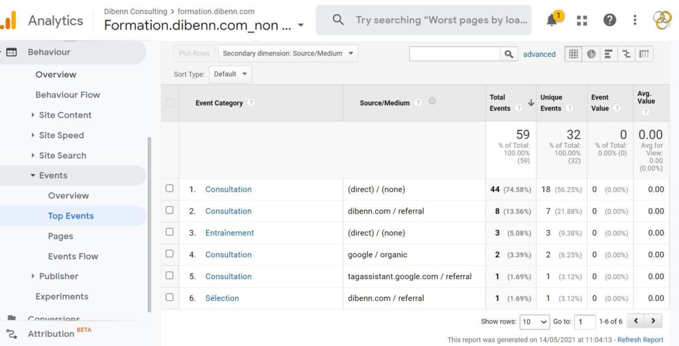
Task: Check row 4 Consultation google organic checkbox
Action: [x=169, y=253]
